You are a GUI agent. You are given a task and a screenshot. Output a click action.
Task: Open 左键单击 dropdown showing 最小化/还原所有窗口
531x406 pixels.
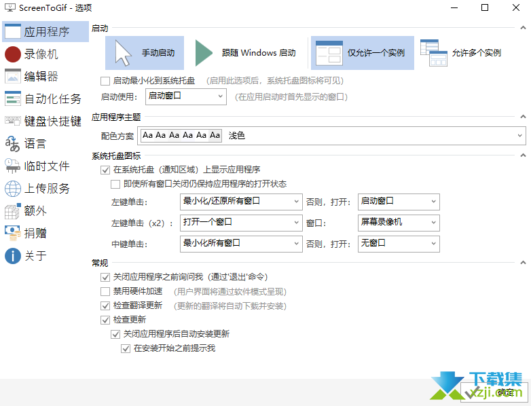241,202
